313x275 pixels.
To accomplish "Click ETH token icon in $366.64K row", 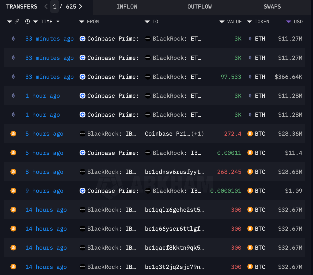I will coord(250,77).
